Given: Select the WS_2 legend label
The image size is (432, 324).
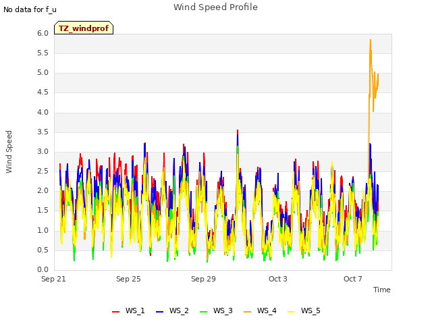Looking at the screenshot, I should coord(179,310).
